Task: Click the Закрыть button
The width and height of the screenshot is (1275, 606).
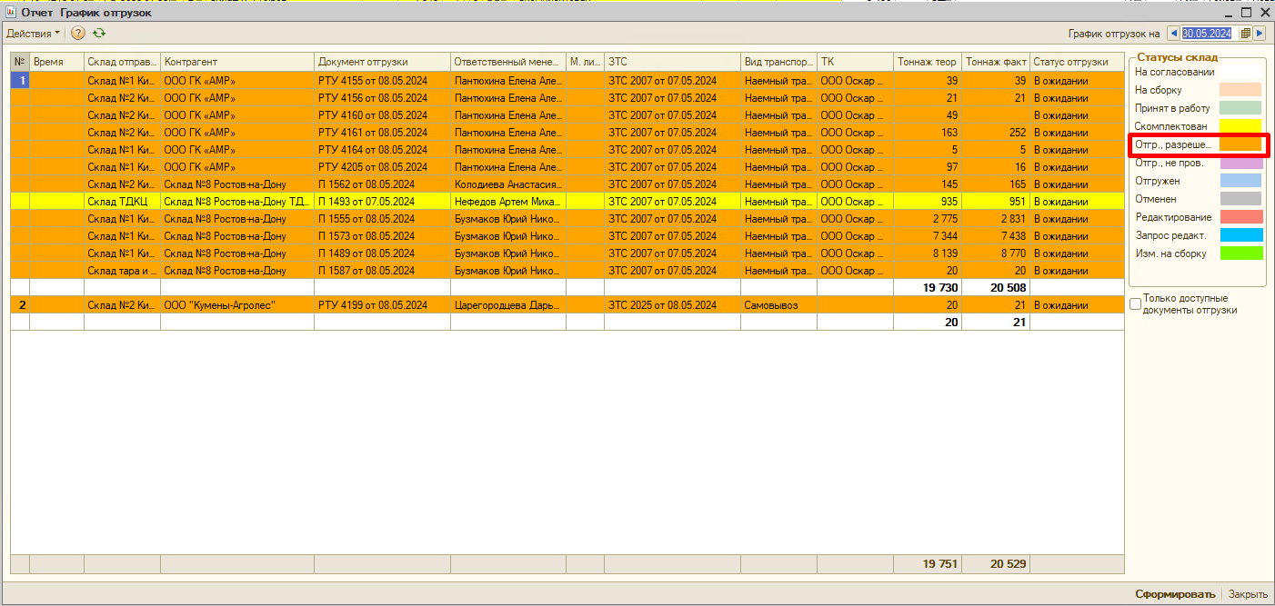Action: [1248, 594]
